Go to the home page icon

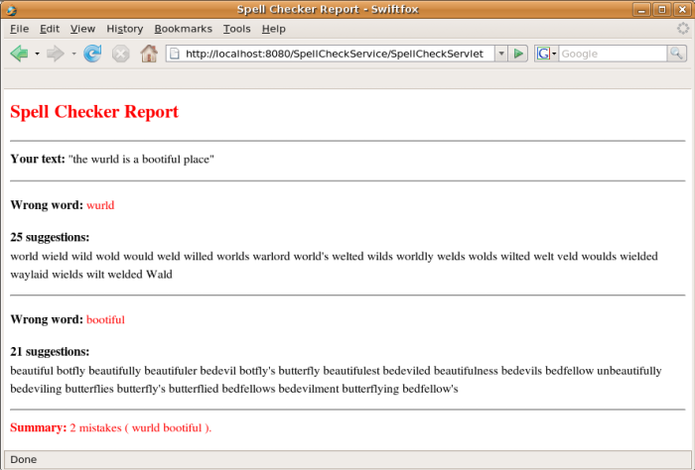(x=149, y=54)
